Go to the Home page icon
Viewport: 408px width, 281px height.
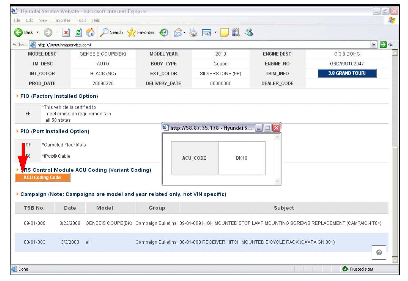[x=90, y=33]
